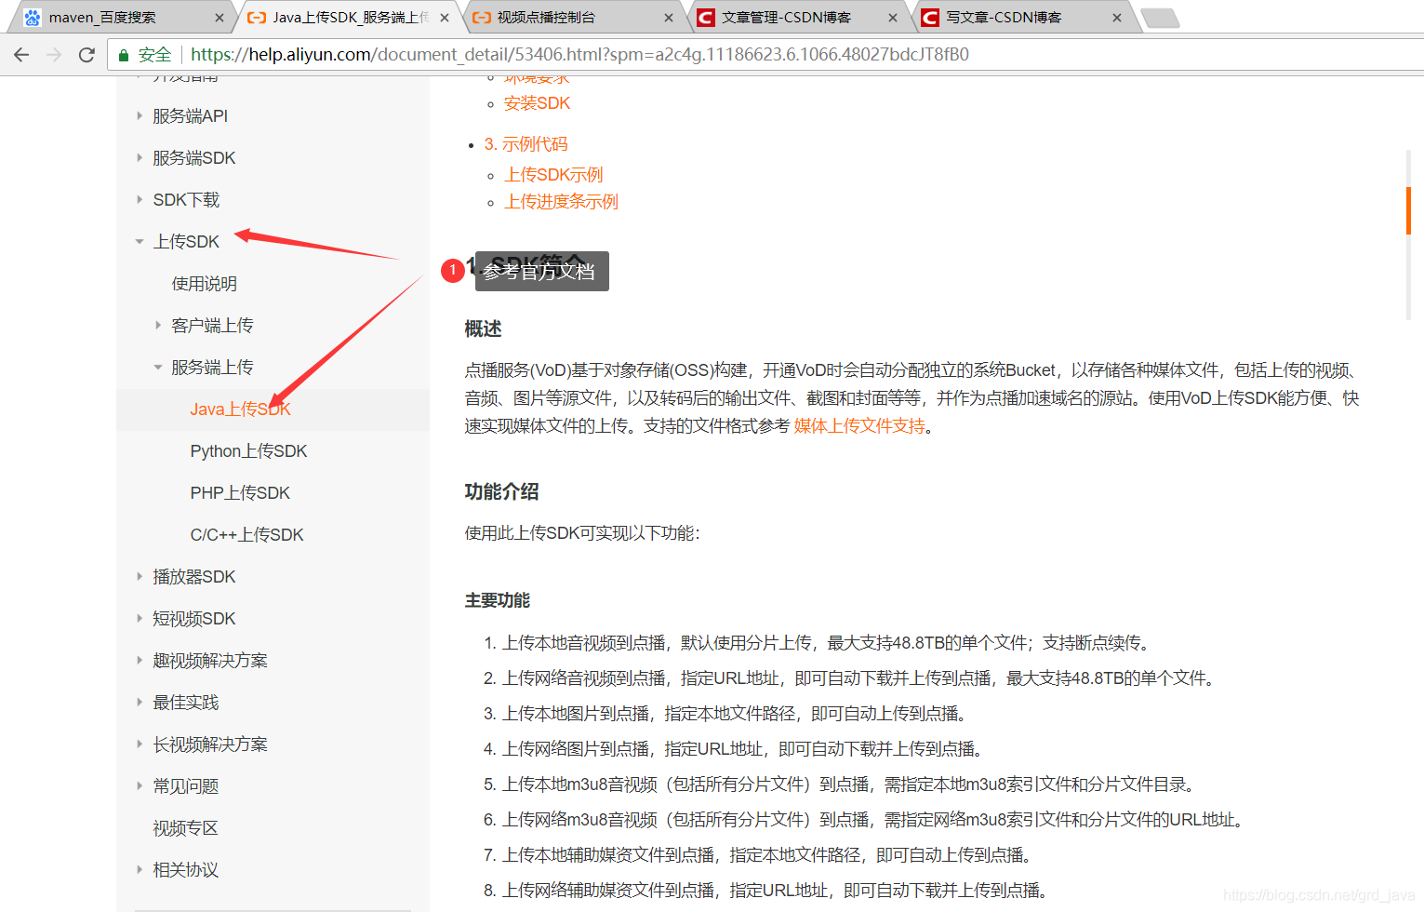The width and height of the screenshot is (1424, 912).
Task: Click the browser forward arrow
Action: [54, 55]
